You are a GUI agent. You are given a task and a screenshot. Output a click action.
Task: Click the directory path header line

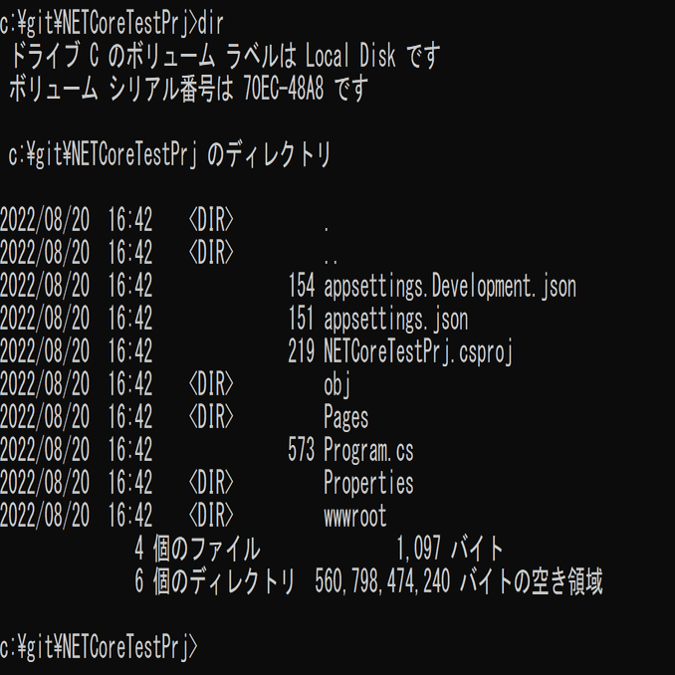[x=169, y=154]
